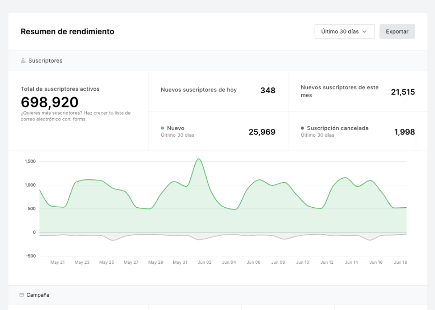This screenshot has width=435, height=310.
Task: Toggle the green Nuevo legend dot
Action: tap(162, 128)
